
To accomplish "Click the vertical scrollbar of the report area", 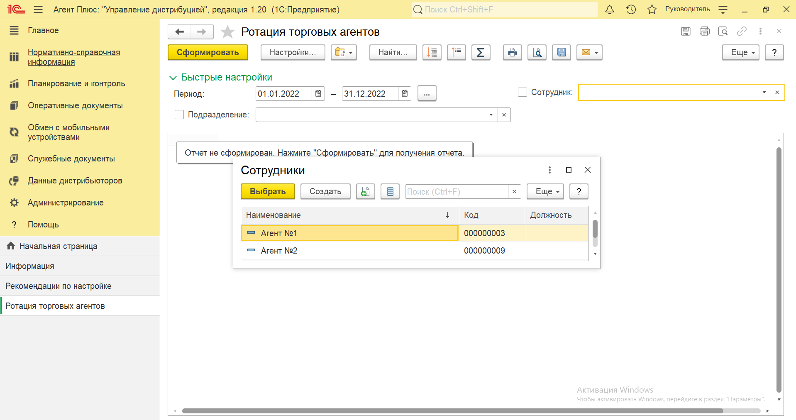I will tap(779, 270).
